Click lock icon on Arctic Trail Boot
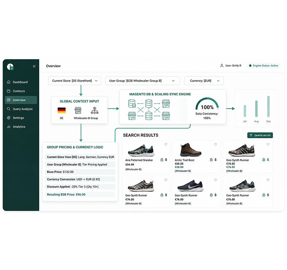 [211, 160]
